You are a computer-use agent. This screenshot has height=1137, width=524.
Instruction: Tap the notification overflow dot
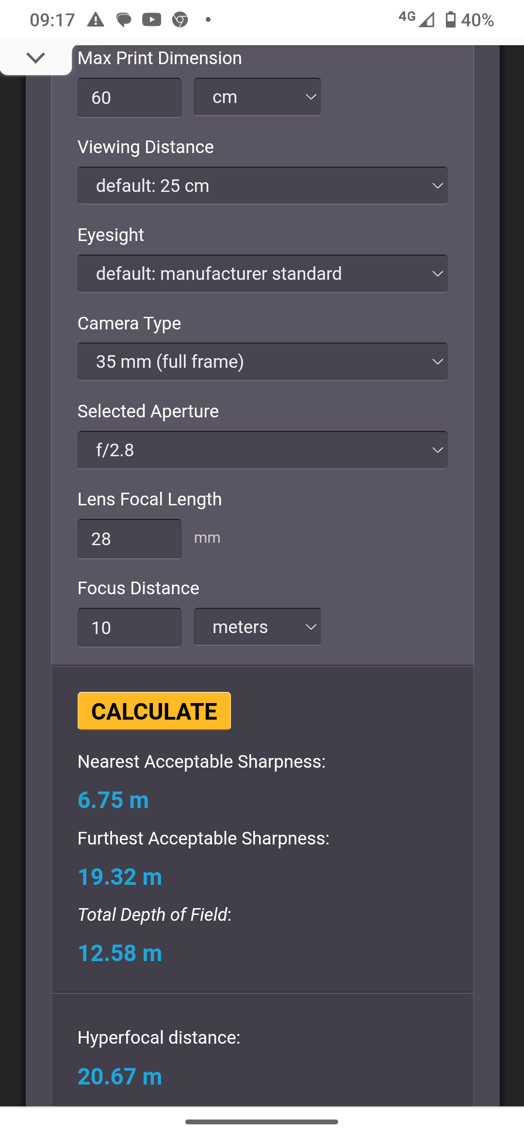coord(208,20)
